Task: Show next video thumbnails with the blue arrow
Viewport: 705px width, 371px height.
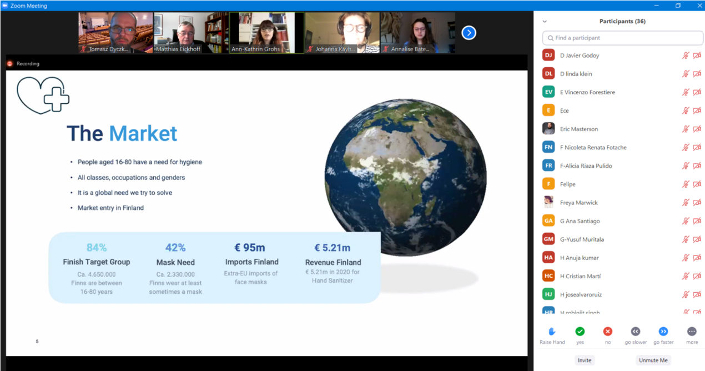Action: tap(469, 33)
